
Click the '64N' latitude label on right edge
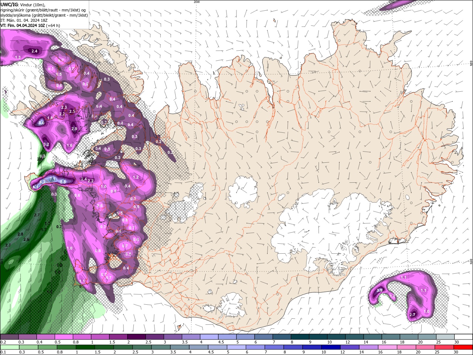tap(471, 261)
